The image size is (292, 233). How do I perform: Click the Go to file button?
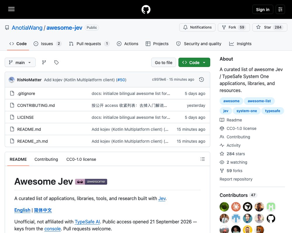click(164, 62)
